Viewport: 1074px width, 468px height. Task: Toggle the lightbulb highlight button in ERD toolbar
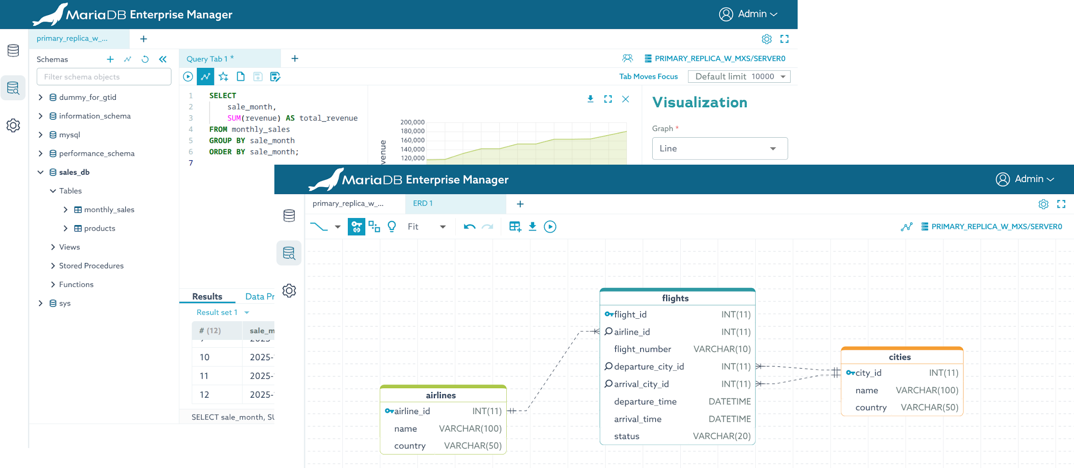pos(392,227)
